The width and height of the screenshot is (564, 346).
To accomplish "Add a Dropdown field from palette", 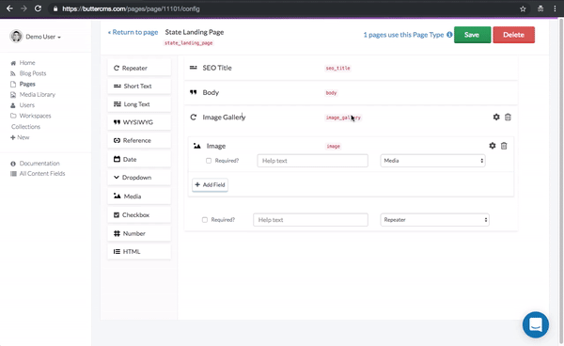I will (x=139, y=178).
